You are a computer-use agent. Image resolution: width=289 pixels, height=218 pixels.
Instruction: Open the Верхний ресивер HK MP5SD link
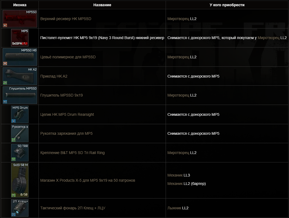click(x=66, y=19)
